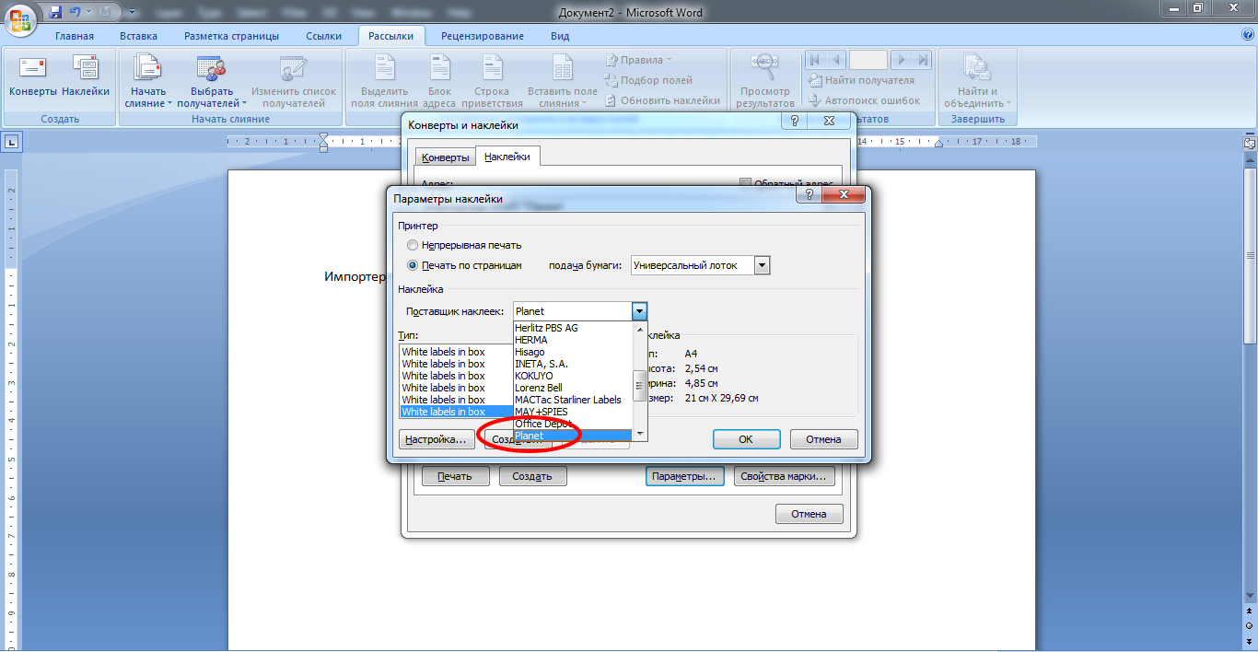
Task: Save document via quick access toolbar
Action: click(55, 12)
